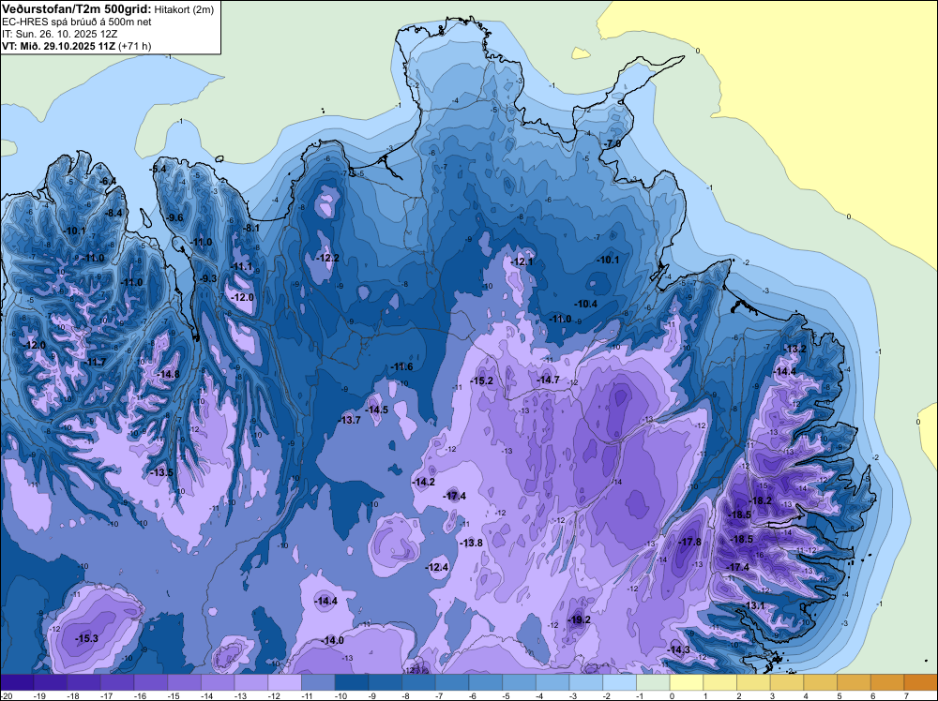Screen dimensions: 938x701
Task: Pick the yellow legend swatch between 0 and 1
Action: [x=687, y=682]
